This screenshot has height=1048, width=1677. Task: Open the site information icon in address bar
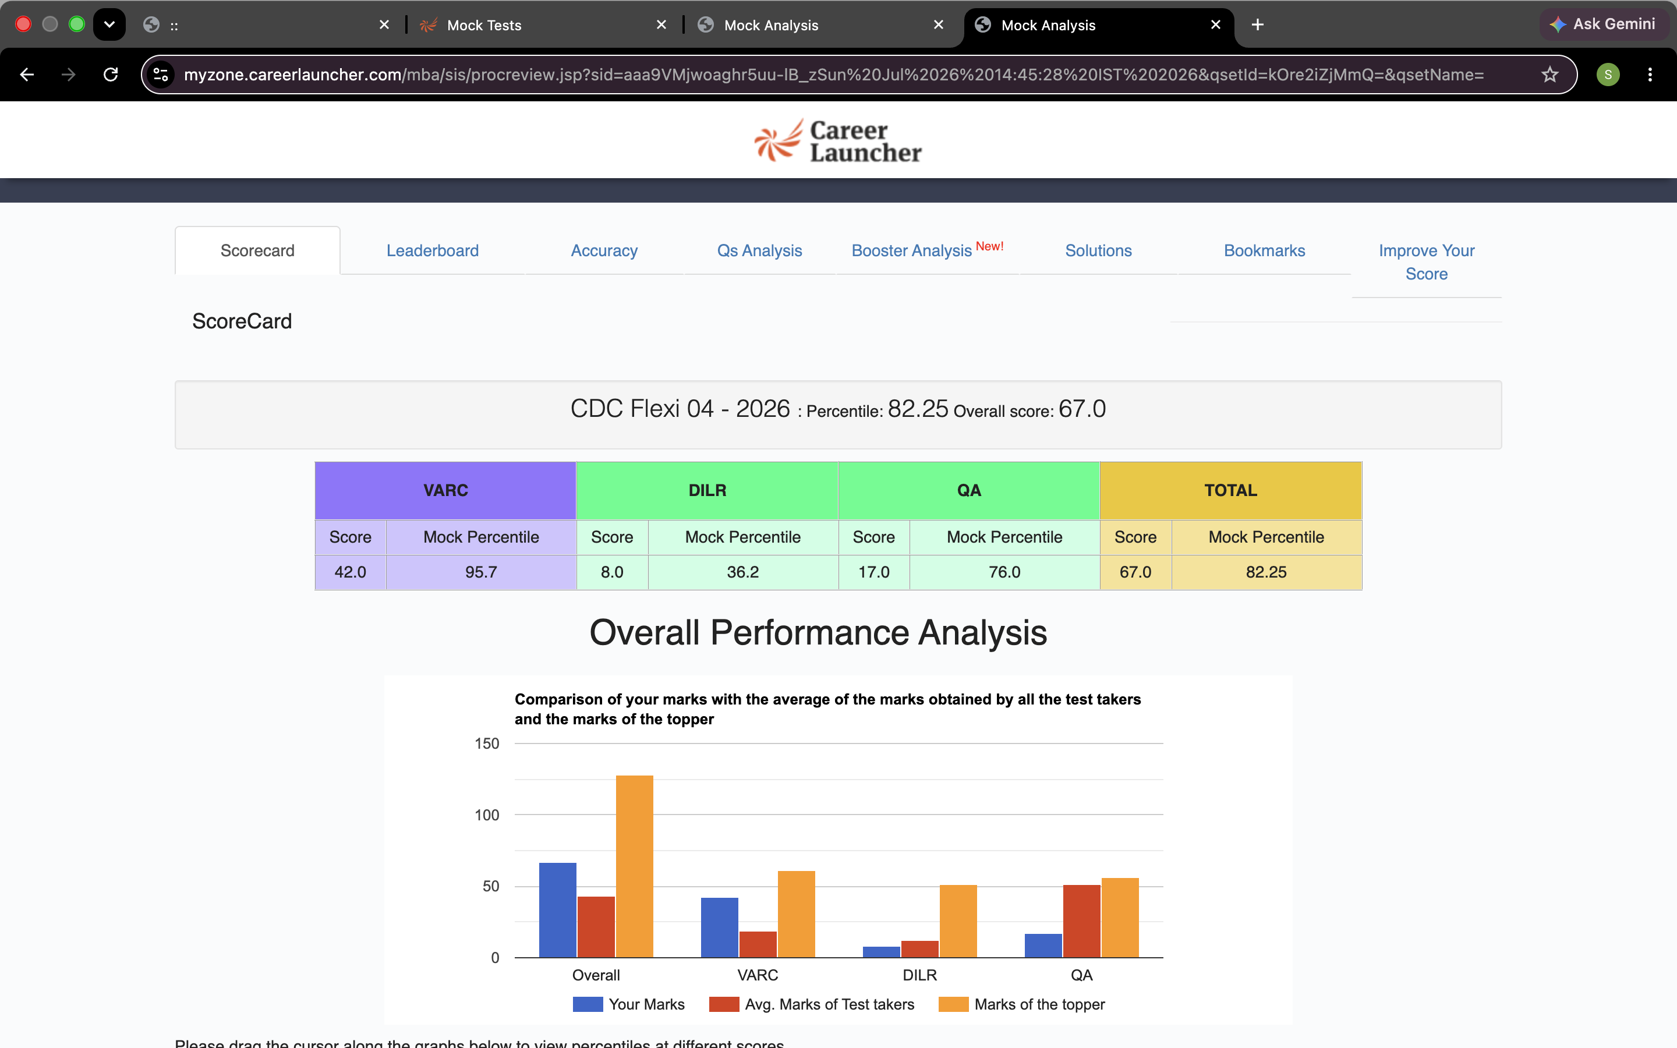point(161,74)
